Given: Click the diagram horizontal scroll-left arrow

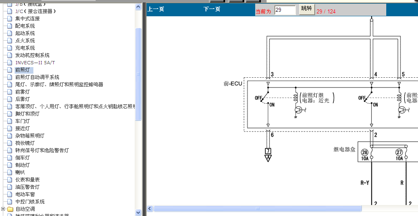Looking at the screenshot, I should click(149, 209).
